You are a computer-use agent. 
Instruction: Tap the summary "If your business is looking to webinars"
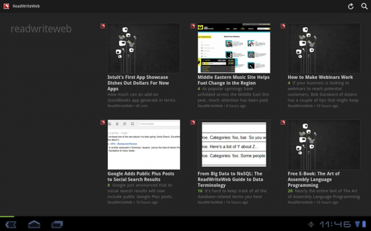(x=323, y=92)
